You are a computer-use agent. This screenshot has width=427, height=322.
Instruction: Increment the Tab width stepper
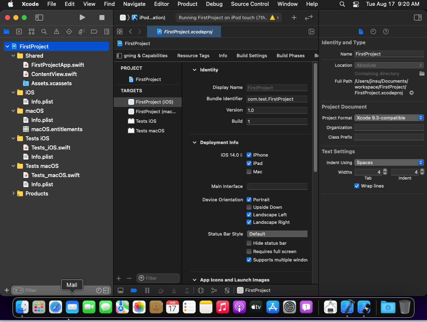pos(385,170)
